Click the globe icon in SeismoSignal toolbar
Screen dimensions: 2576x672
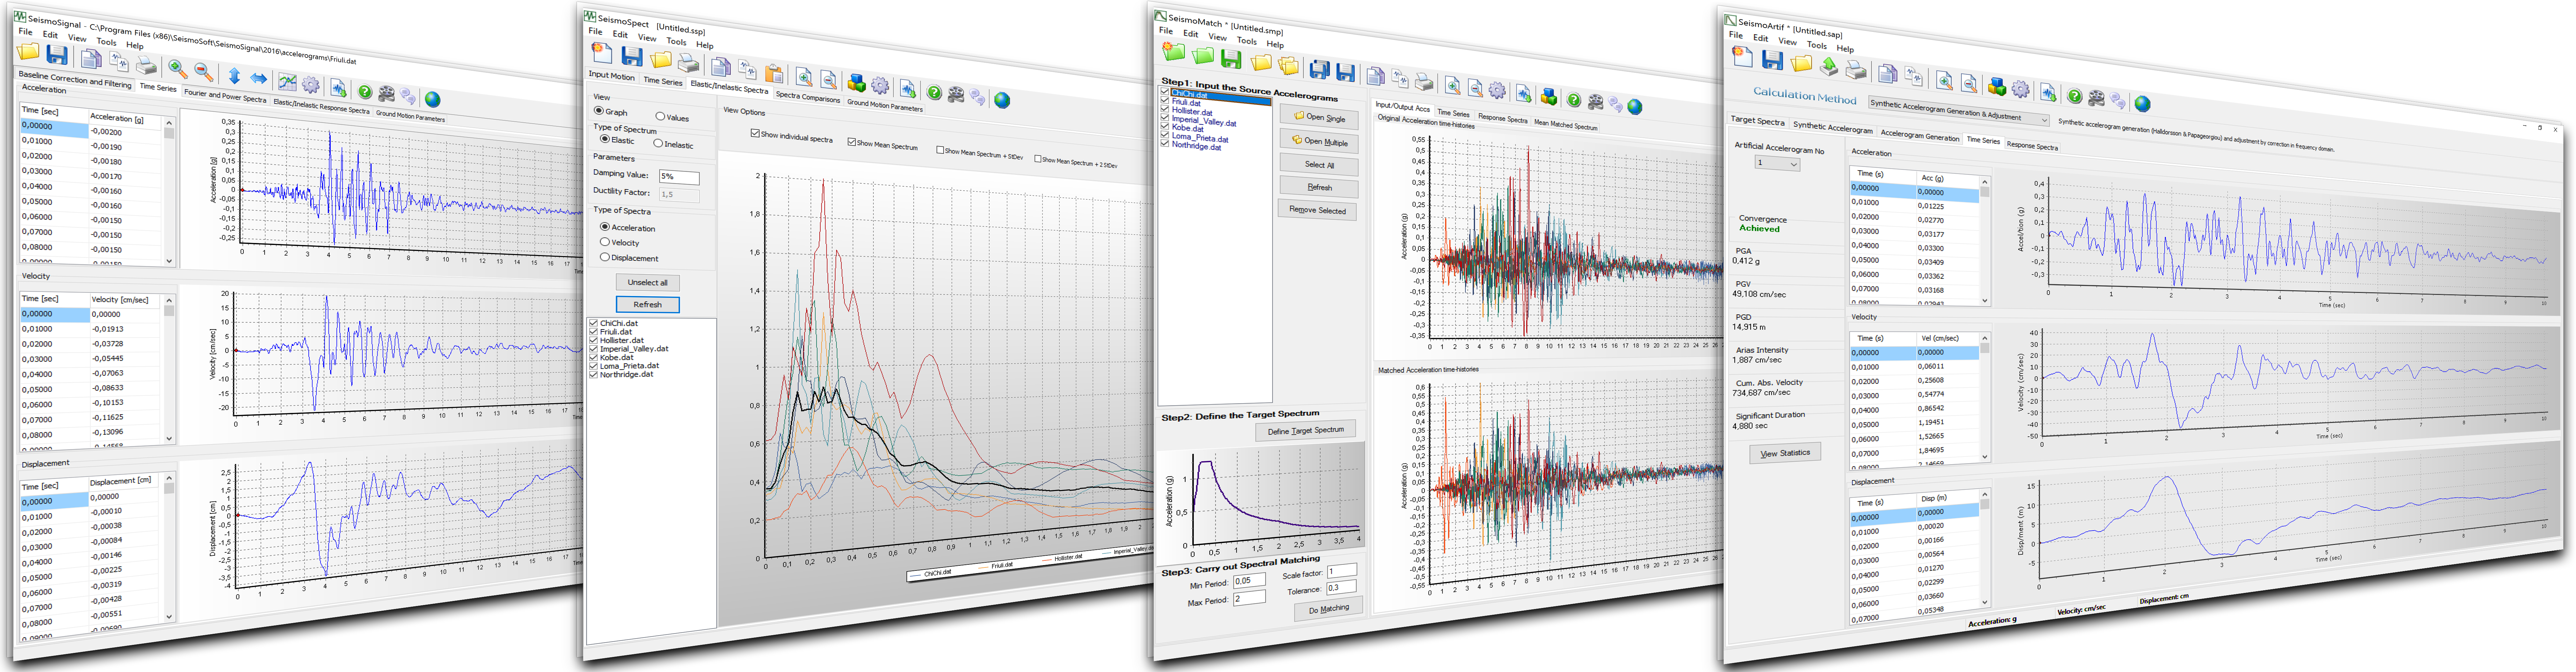[x=433, y=99]
